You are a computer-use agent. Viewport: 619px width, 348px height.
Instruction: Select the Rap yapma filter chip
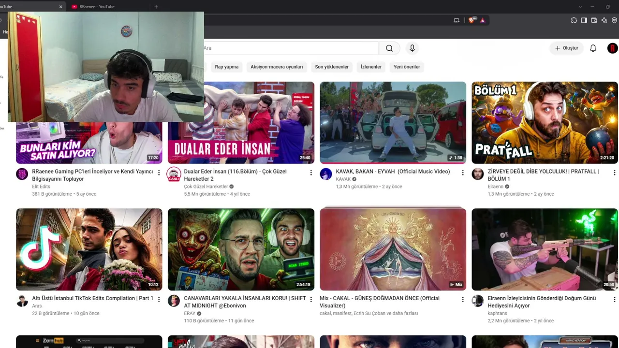(226, 67)
